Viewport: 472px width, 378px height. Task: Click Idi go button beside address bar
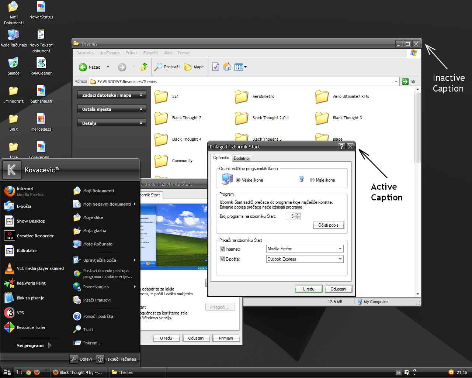tap(409, 82)
